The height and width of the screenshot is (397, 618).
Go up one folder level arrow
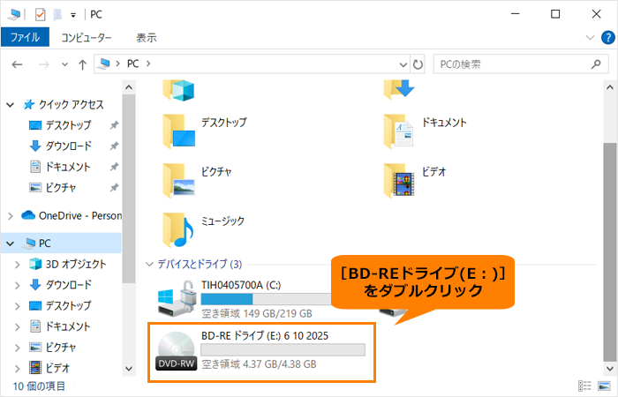(x=82, y=64)
